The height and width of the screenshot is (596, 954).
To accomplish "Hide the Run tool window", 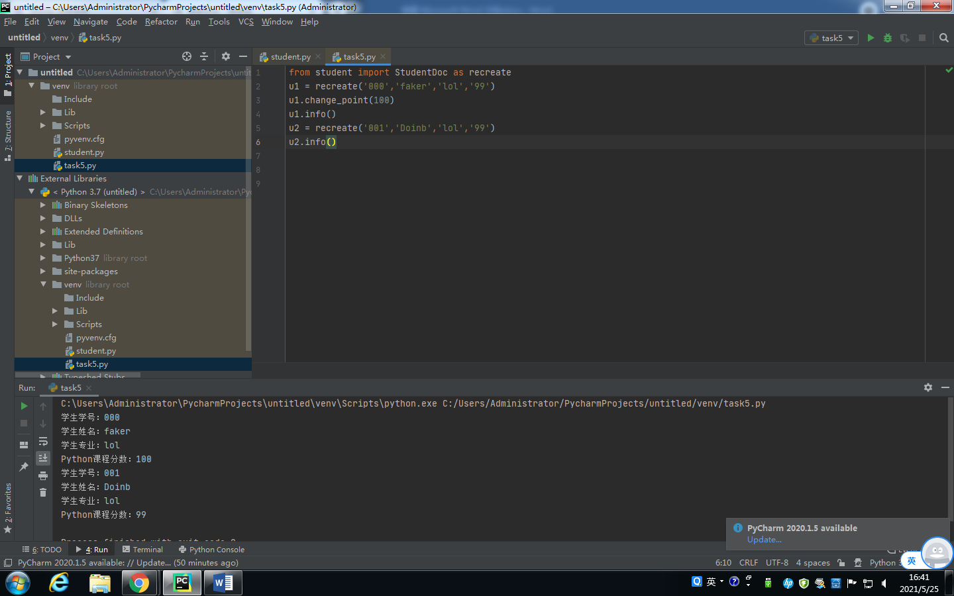I will coord(945,387).
